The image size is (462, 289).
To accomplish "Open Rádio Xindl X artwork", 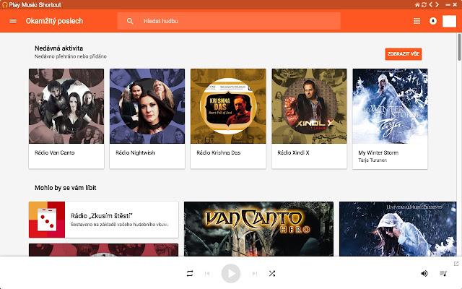I will point(309,106).
